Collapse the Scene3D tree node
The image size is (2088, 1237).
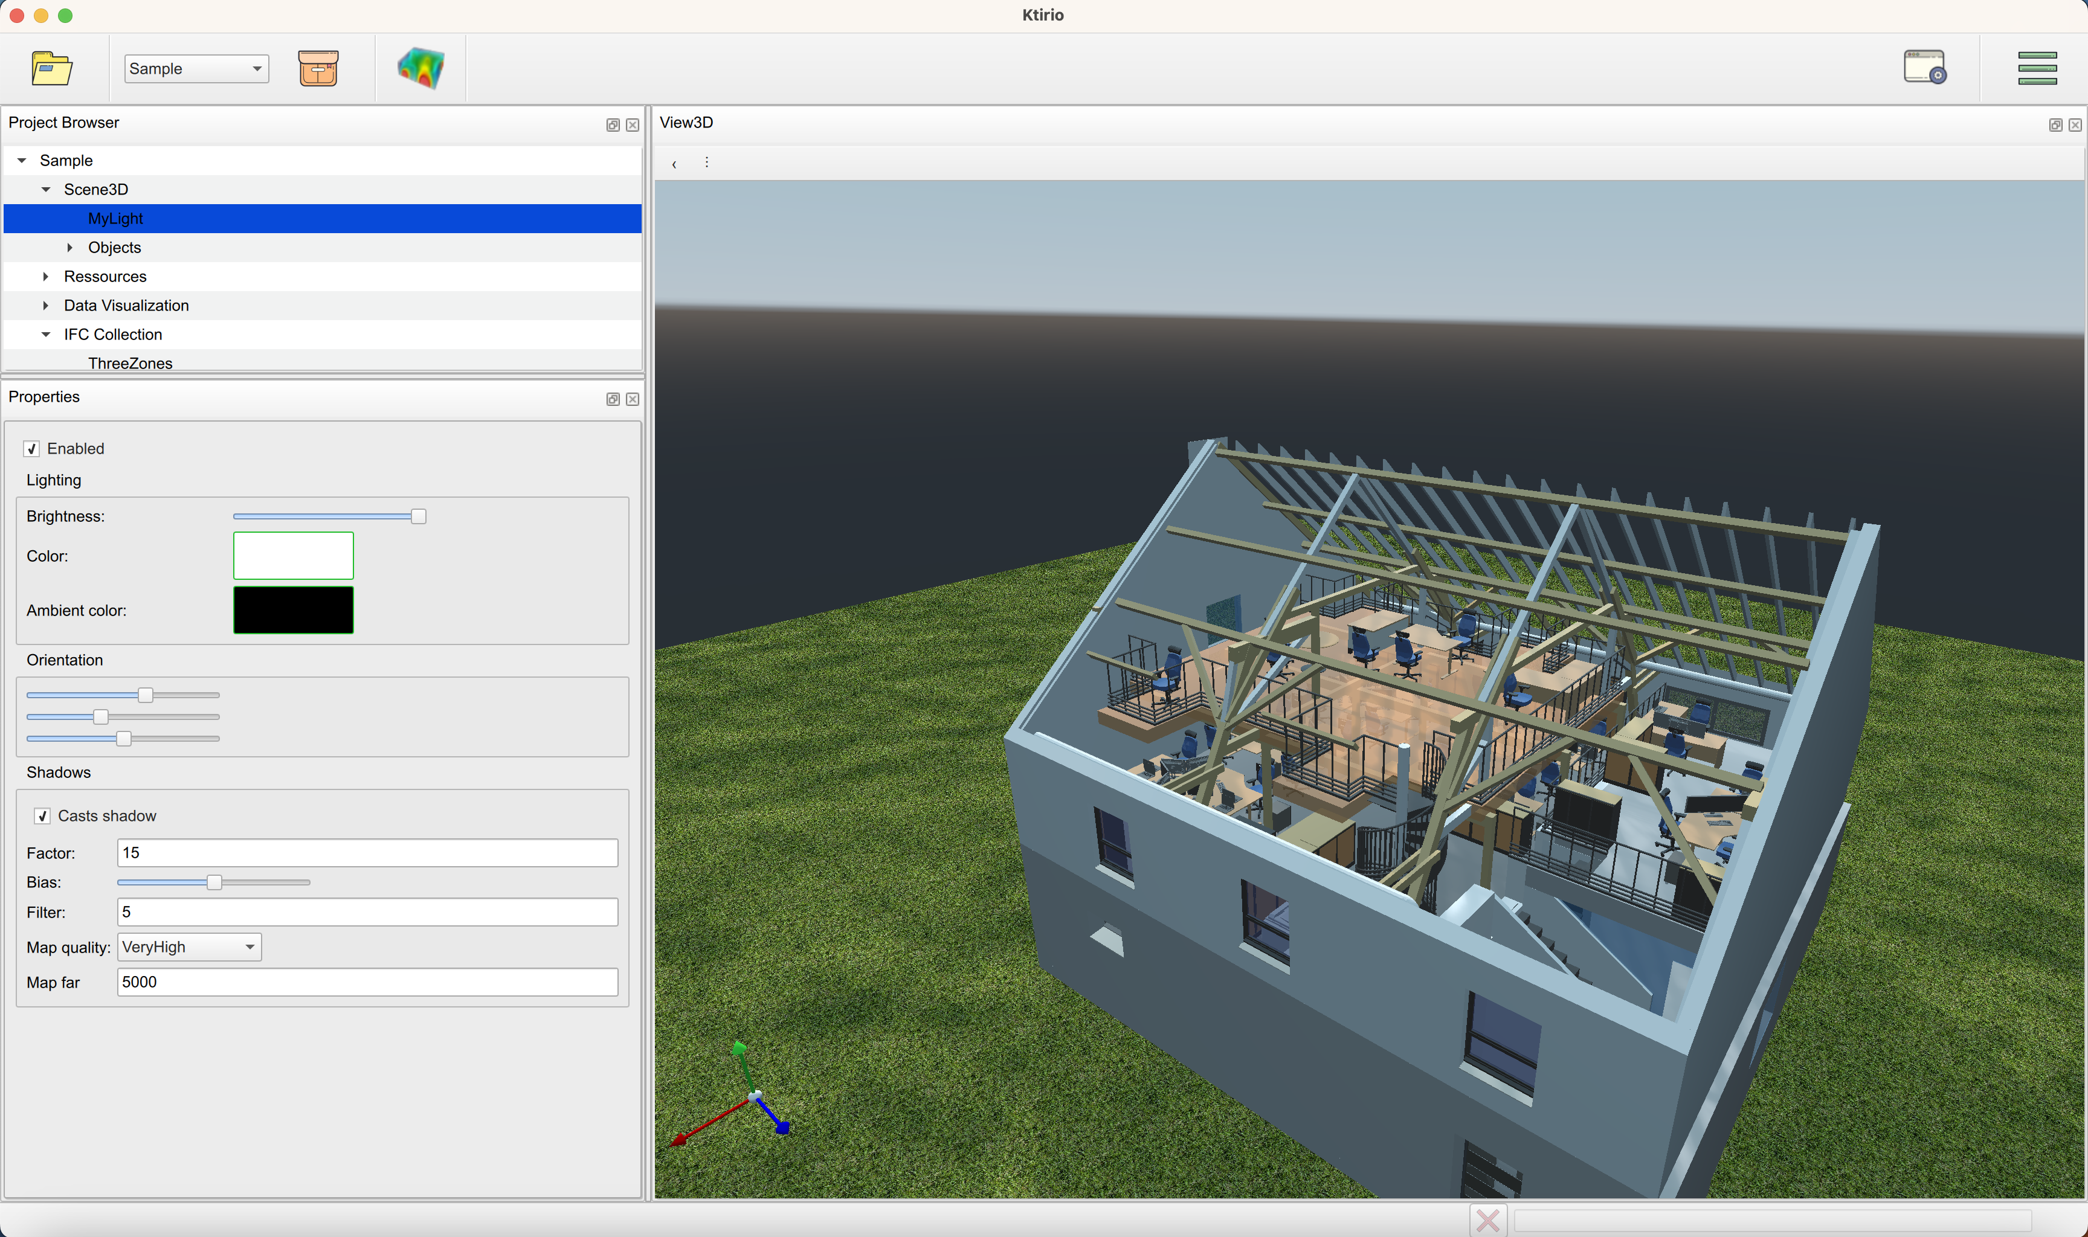coord(46,189)
